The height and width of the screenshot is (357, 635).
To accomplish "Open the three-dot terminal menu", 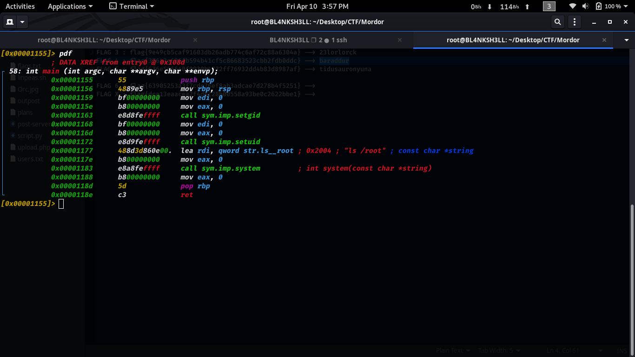I will 575,22.
